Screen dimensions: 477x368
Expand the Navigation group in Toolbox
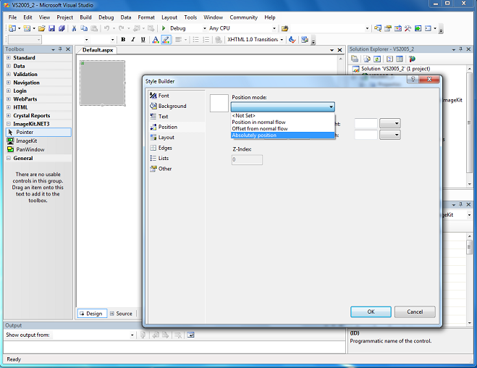point(9,83)
